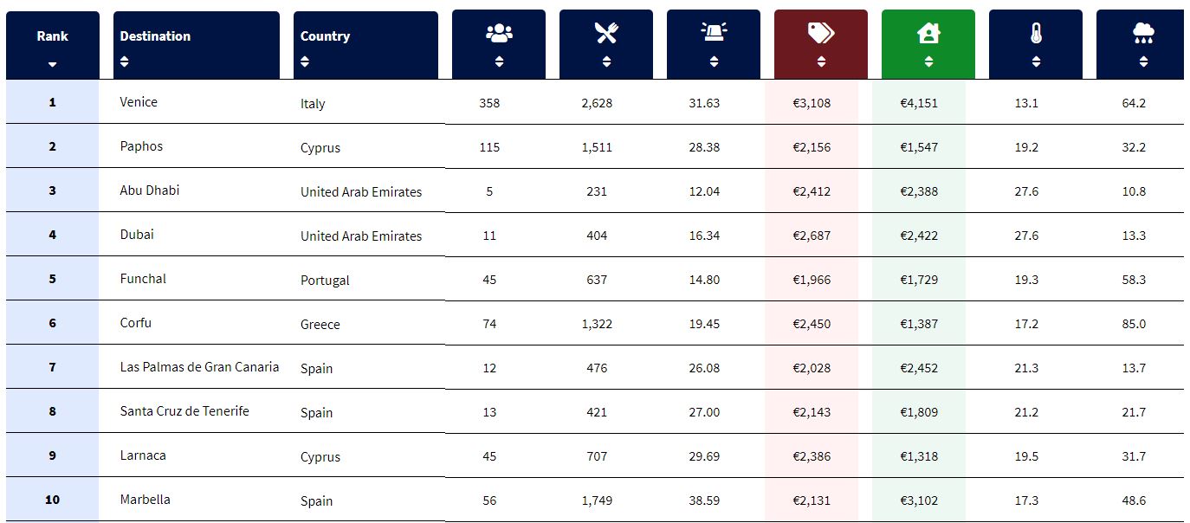The width and height of the screenshot is (1190, 523).
Task: Sort by Rank using its arrow
Action: click(x=53, y=64)
